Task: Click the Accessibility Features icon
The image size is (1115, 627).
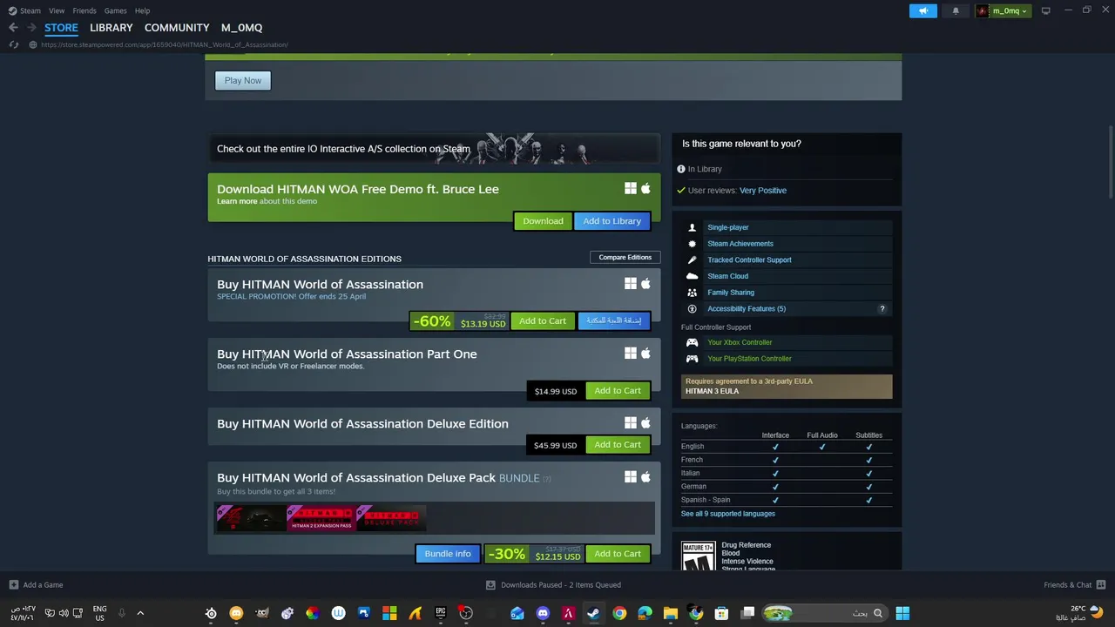Action: tap(692, 308)
